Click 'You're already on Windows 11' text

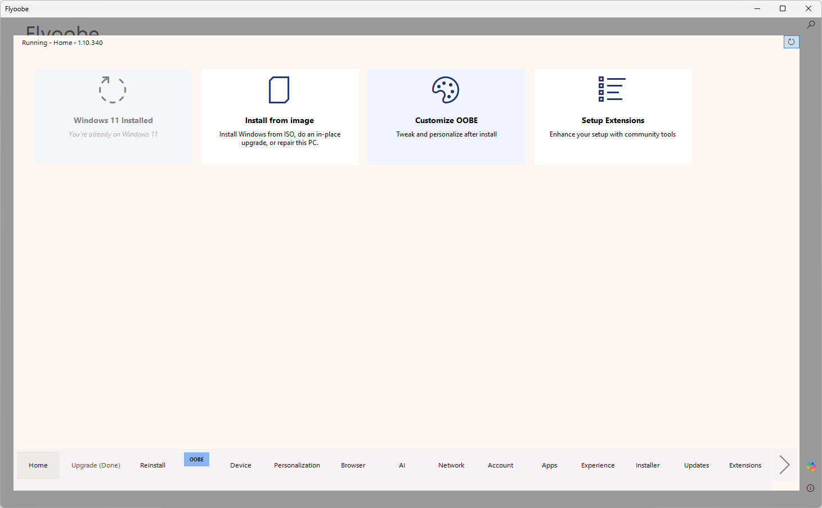click(113, 134)
